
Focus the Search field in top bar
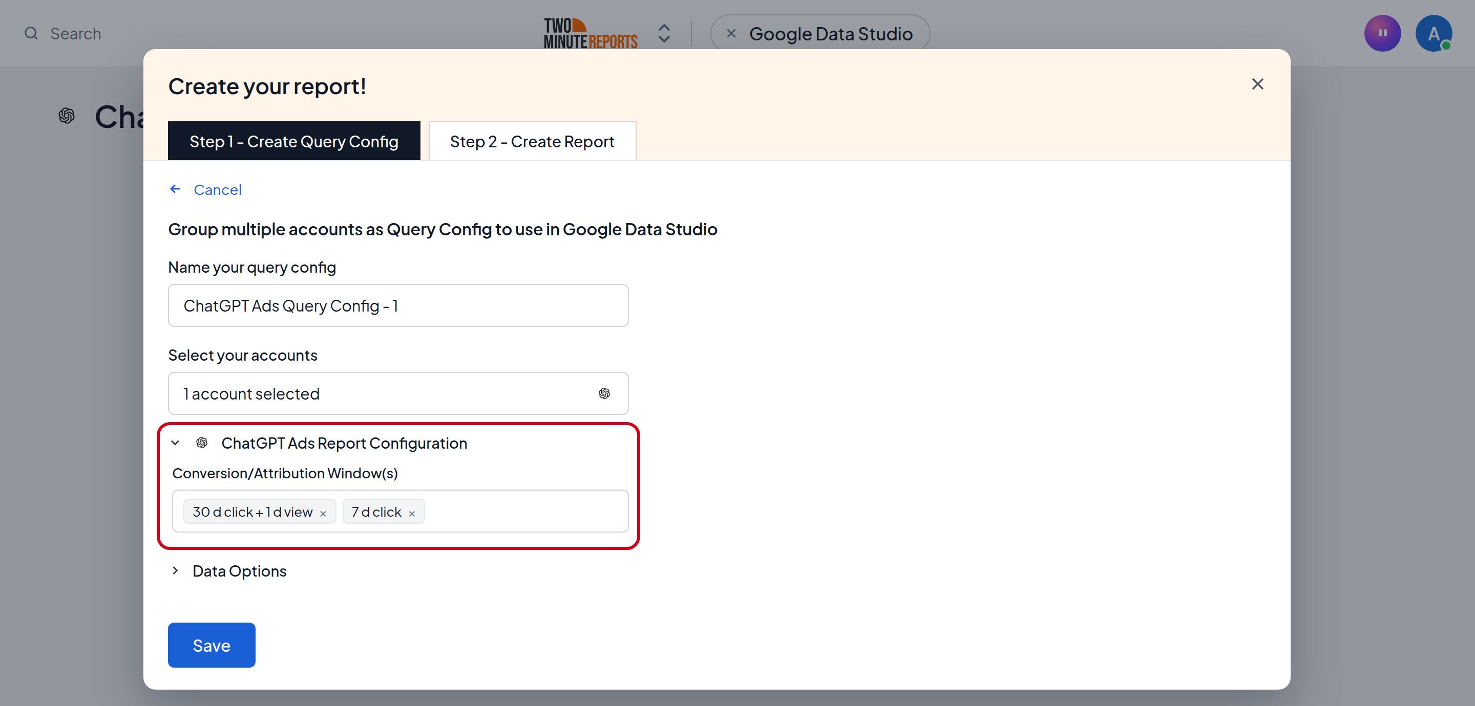[x=76, y=33]
